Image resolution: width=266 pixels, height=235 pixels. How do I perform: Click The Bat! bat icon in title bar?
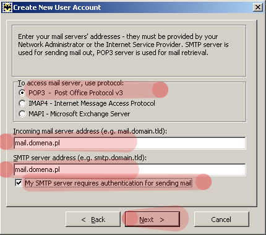point(7,7)
